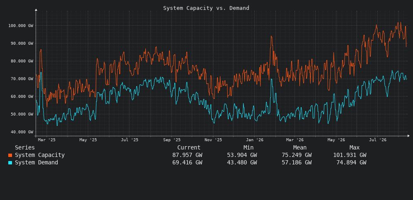Click the chart title System Capacity vs. Demand
This screenshot has width=413, height=200.
[x=206, y=8]
